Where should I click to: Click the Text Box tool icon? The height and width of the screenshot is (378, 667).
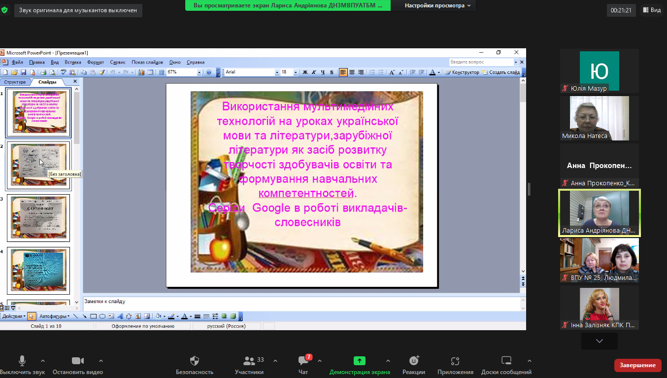(110, 316)
